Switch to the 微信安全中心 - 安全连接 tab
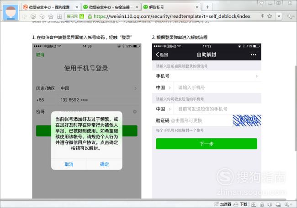297x208 pixels. click(111, 7)
